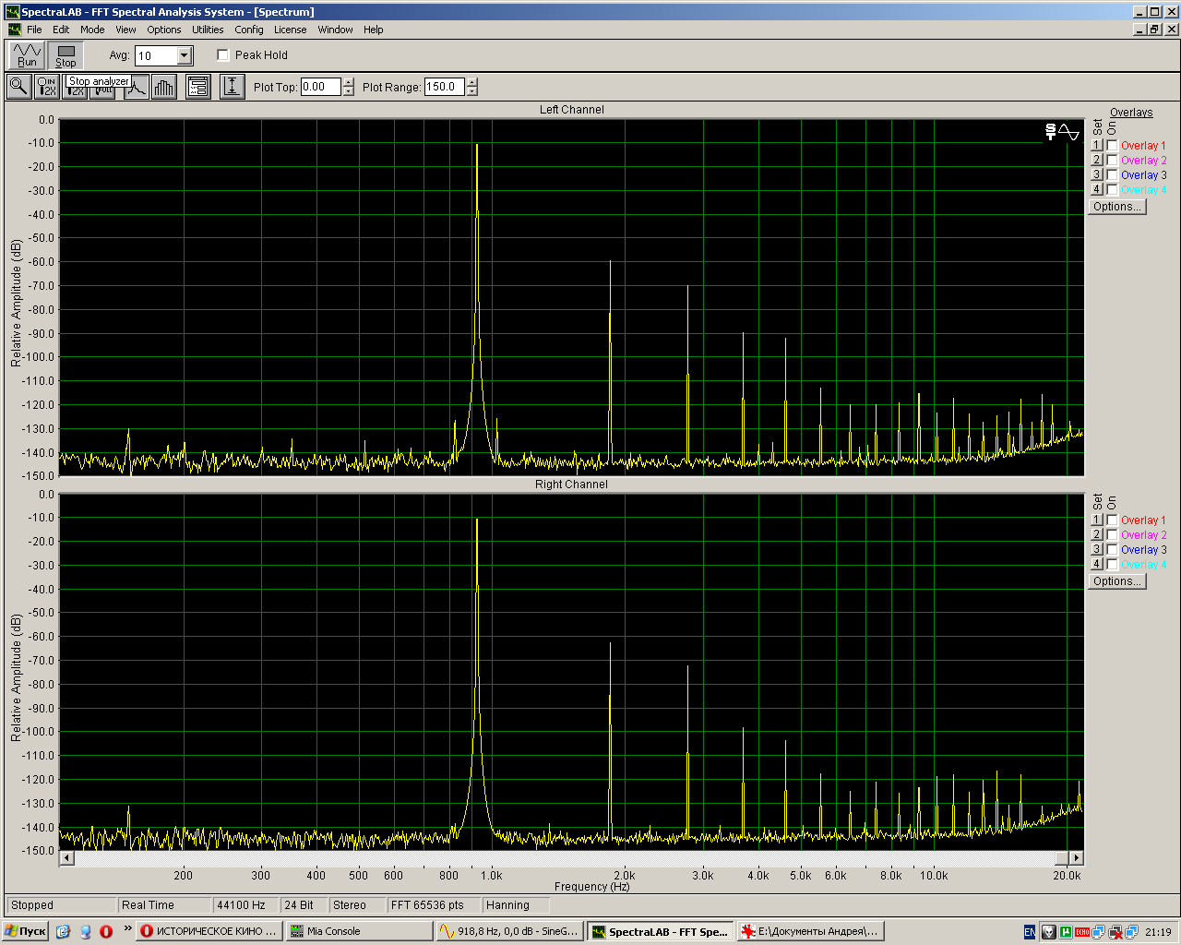The image size is (1181, 945).
Task: Enable Overlay 4 in left channel
Action: pyautogui.click(x=1113, y=190)
